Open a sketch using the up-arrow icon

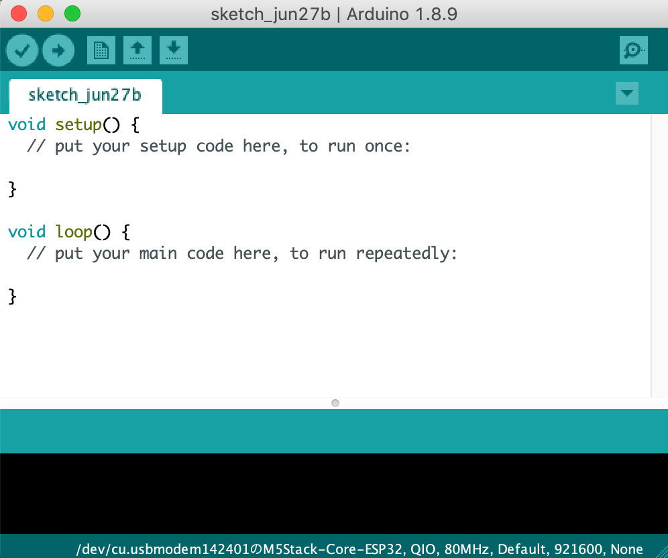[x=137, y=50]
